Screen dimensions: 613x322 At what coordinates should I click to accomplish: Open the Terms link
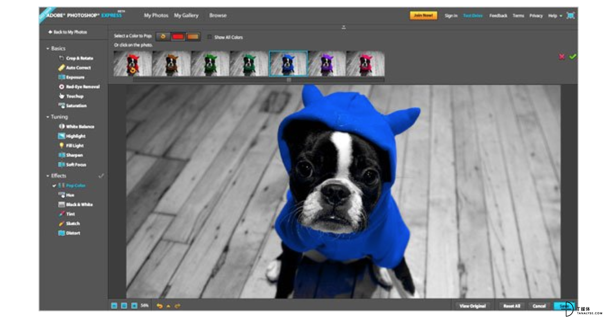tap(518, 16)
